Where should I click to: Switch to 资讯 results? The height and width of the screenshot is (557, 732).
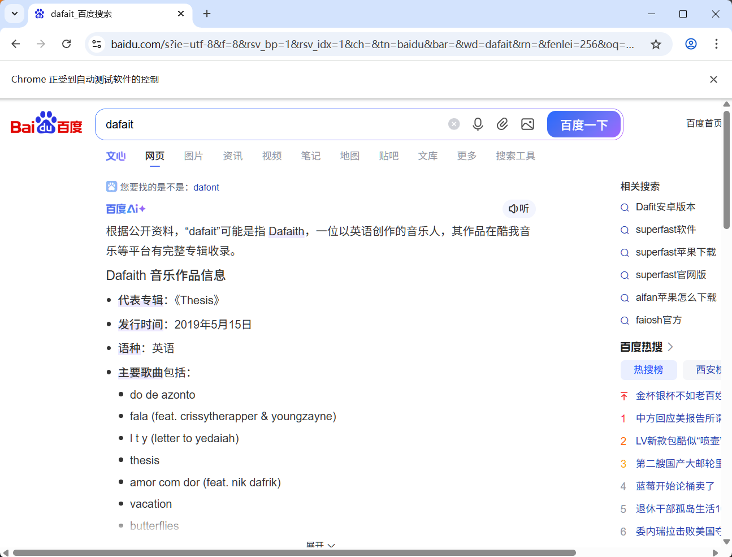pos(233,156)
